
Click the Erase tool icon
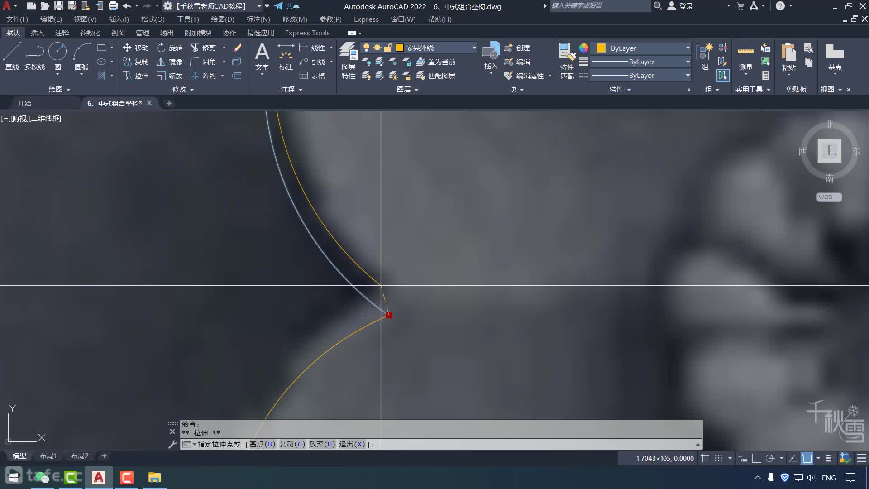pos(237,48)
